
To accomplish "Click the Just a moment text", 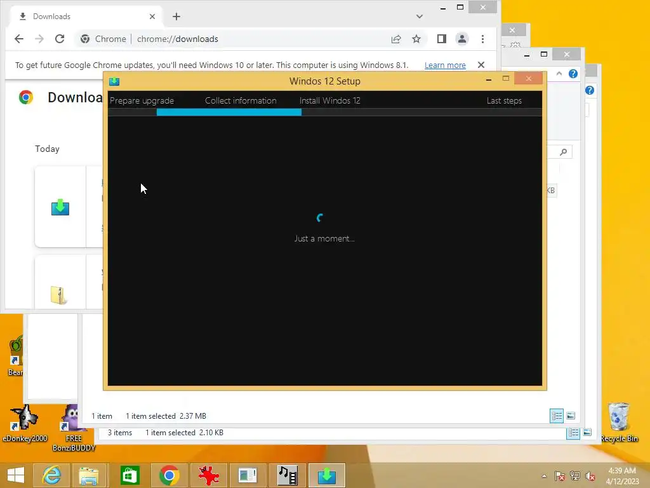I will click(324, 239).
